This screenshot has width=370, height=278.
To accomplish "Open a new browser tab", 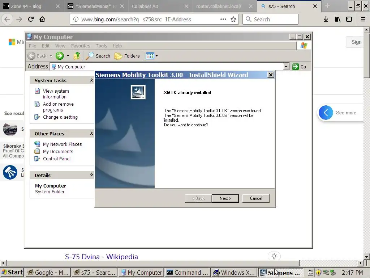I will click(327, 6).
